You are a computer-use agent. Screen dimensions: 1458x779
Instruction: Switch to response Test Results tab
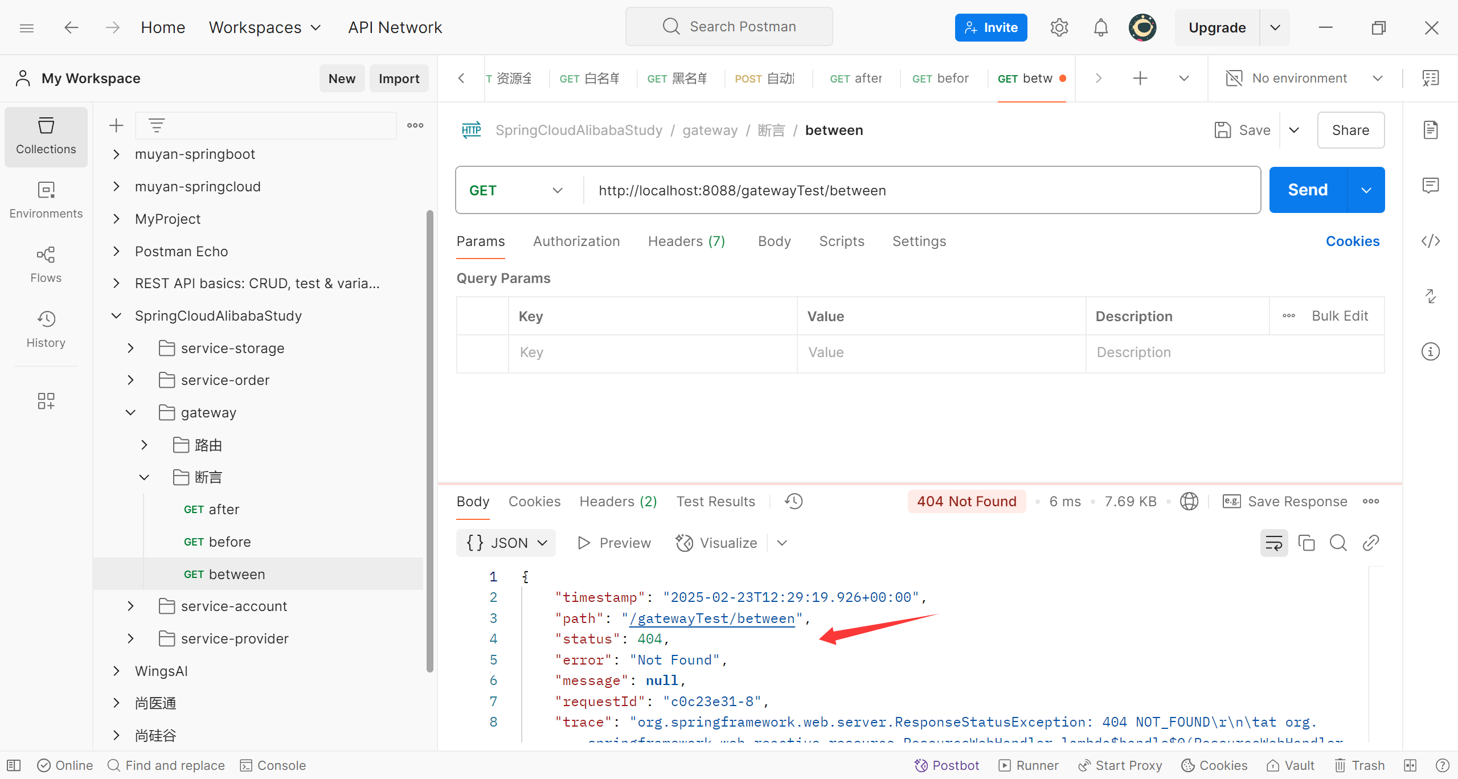pos(715,501)
